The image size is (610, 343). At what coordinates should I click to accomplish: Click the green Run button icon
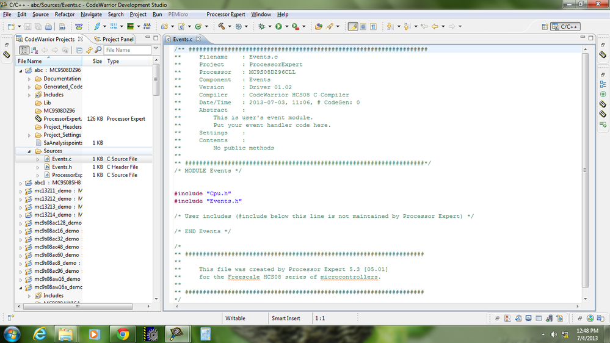click(x=278, y=26)
